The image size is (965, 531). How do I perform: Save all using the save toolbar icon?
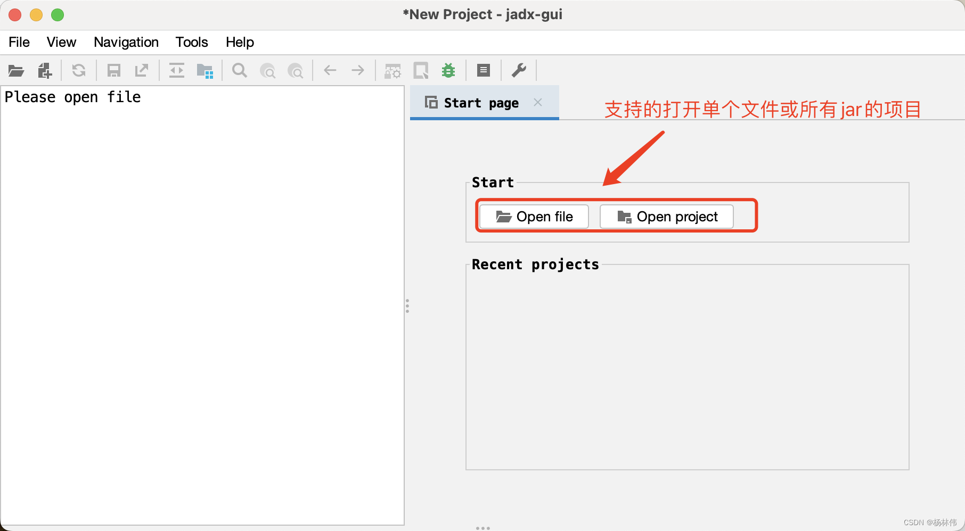(x=113, y=70)
